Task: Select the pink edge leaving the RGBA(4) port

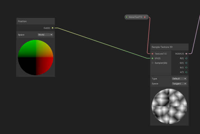Action: (x=196, y=34)
